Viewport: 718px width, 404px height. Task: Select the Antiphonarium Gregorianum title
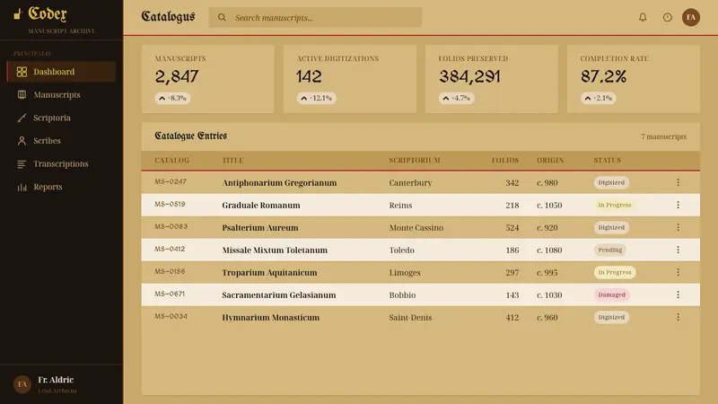point(279,183)
